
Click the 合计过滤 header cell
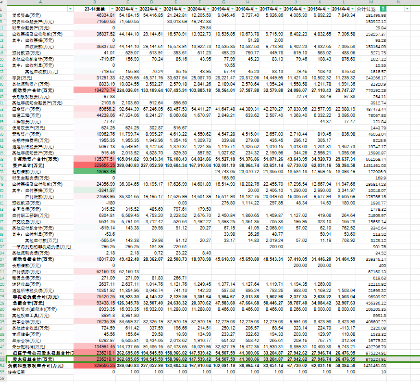click(x=371, y=9)
